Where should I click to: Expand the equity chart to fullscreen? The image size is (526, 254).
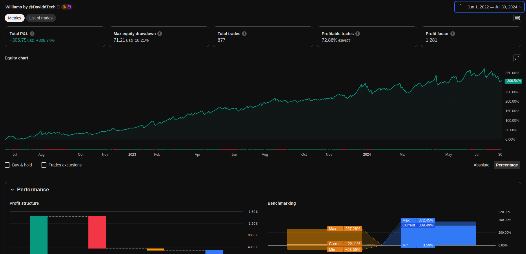517,58
